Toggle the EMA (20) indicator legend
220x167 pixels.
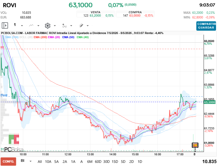pyautogui.click(x=54, y=37)
